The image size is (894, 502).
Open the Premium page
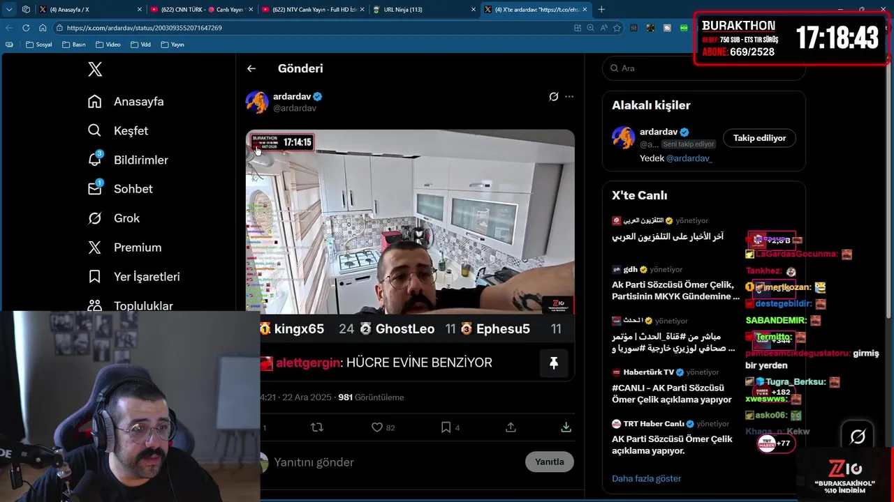(124, 248)
